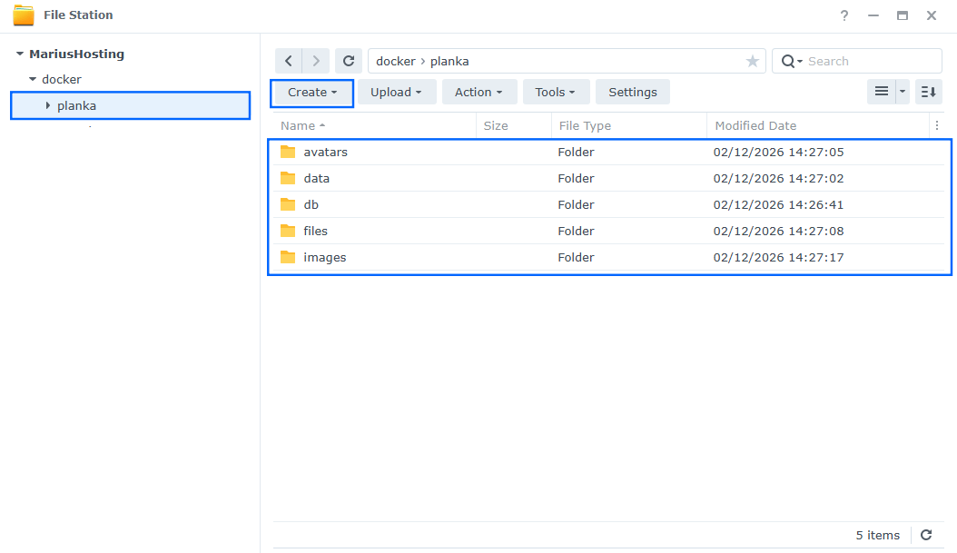This screenshot has width=957, height=553.
Task: Open the Action menu
Action: coord(479,92)
